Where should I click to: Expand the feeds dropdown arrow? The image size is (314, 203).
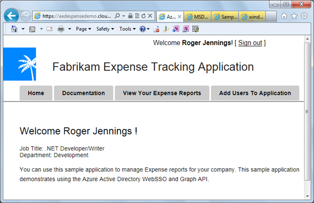[41, 29]
